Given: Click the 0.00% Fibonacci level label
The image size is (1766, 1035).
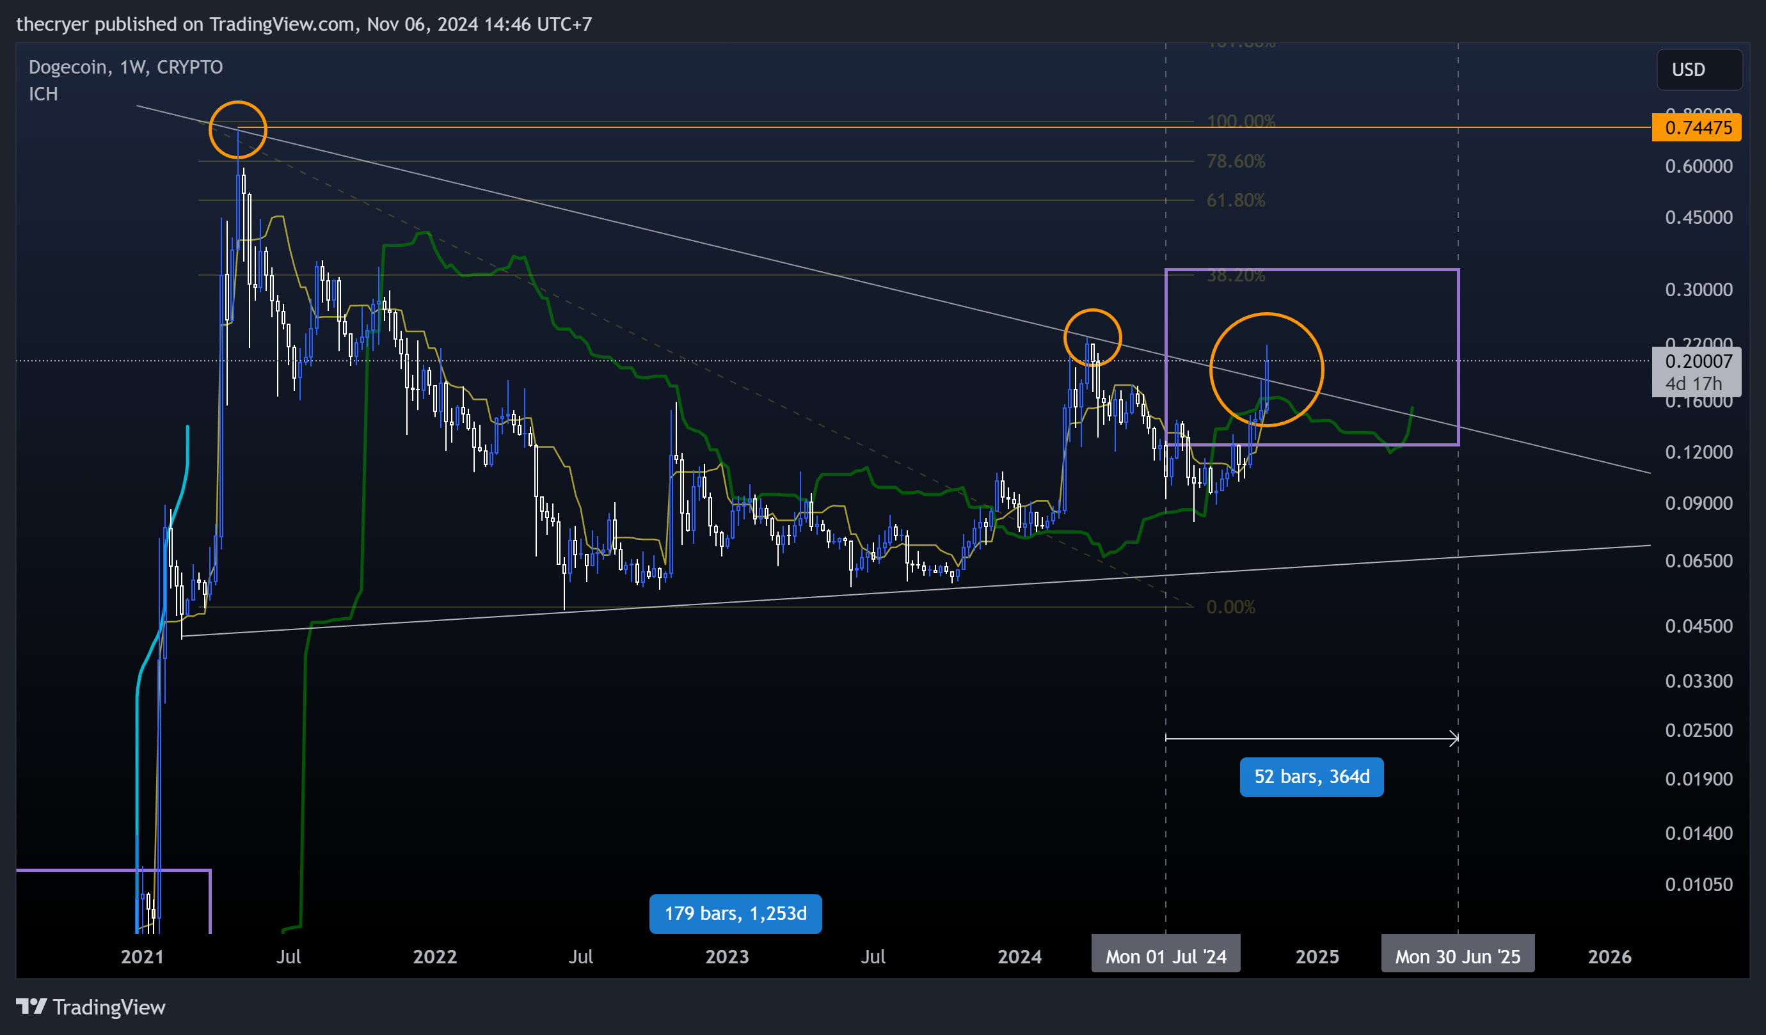Looking at the screenshot, I should tap(1230, 607).
